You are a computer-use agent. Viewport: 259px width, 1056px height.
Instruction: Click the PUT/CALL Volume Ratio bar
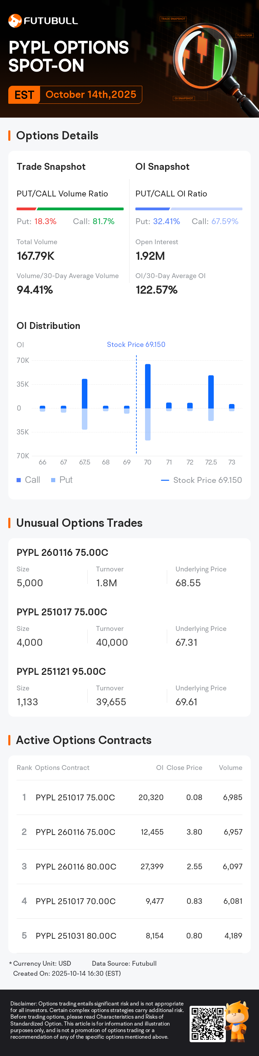pyautogui.click(x=70, y=209)
